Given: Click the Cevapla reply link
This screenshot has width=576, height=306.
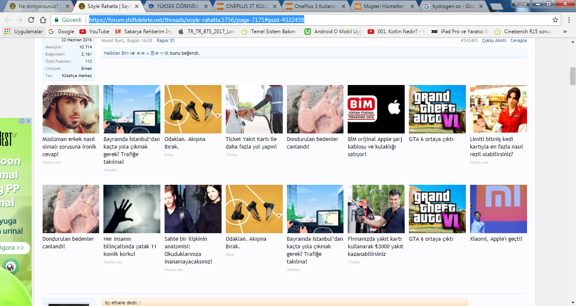Looking at the screenshot, I should [x=518, y=40].
